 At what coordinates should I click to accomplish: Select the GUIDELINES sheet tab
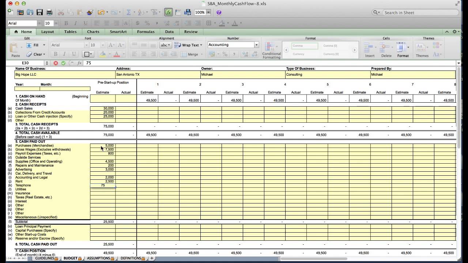(46, 258)
